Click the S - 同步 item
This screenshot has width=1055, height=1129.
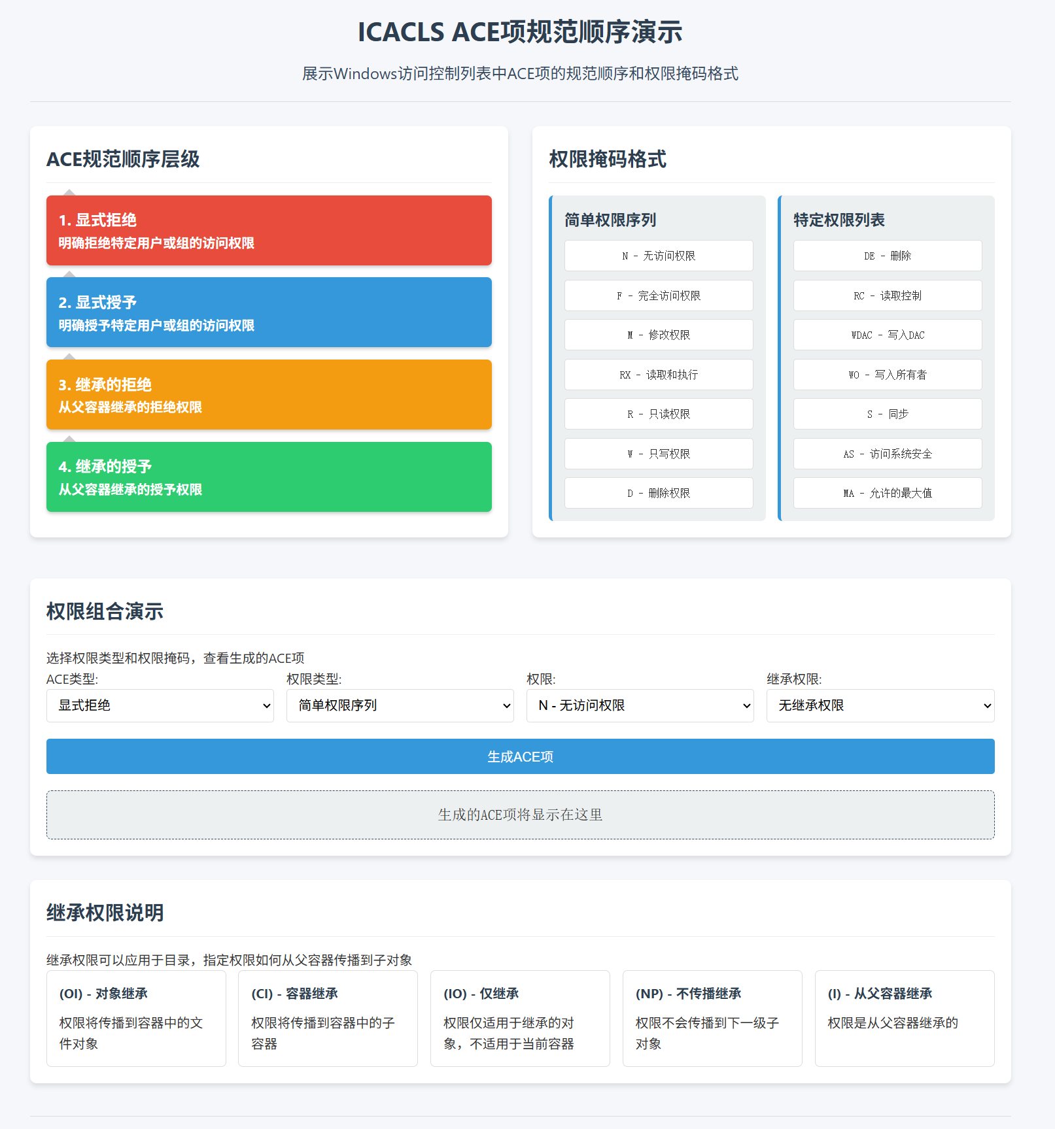(888, 414)
